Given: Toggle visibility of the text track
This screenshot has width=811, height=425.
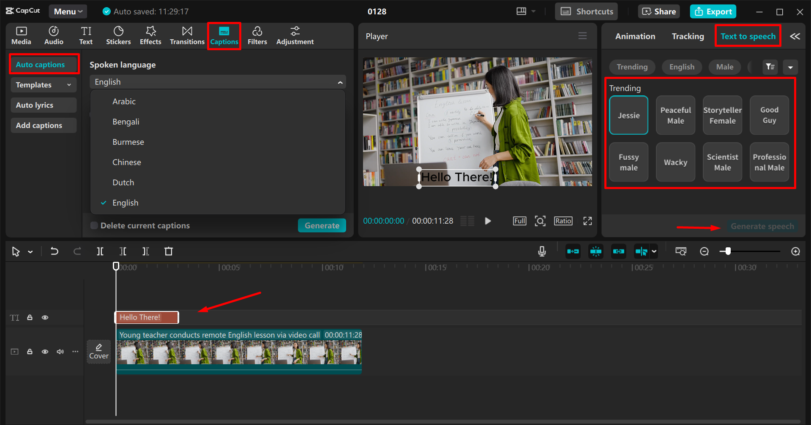Looking at the screenshot, I should 45,317.
